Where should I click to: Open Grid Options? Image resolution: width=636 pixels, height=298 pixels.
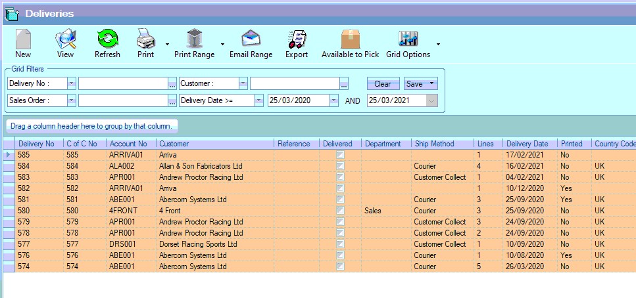point(408,41)
